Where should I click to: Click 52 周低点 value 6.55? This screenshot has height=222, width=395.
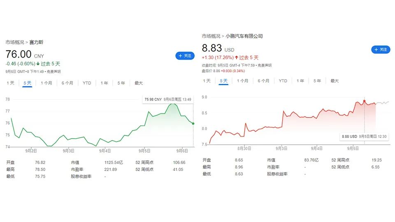(375, 167)
